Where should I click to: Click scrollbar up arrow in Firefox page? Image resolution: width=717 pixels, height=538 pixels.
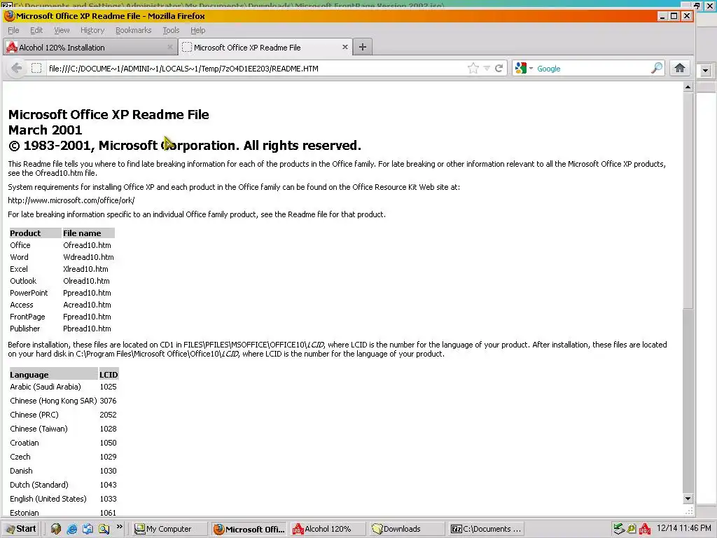[x=688, y=87]
